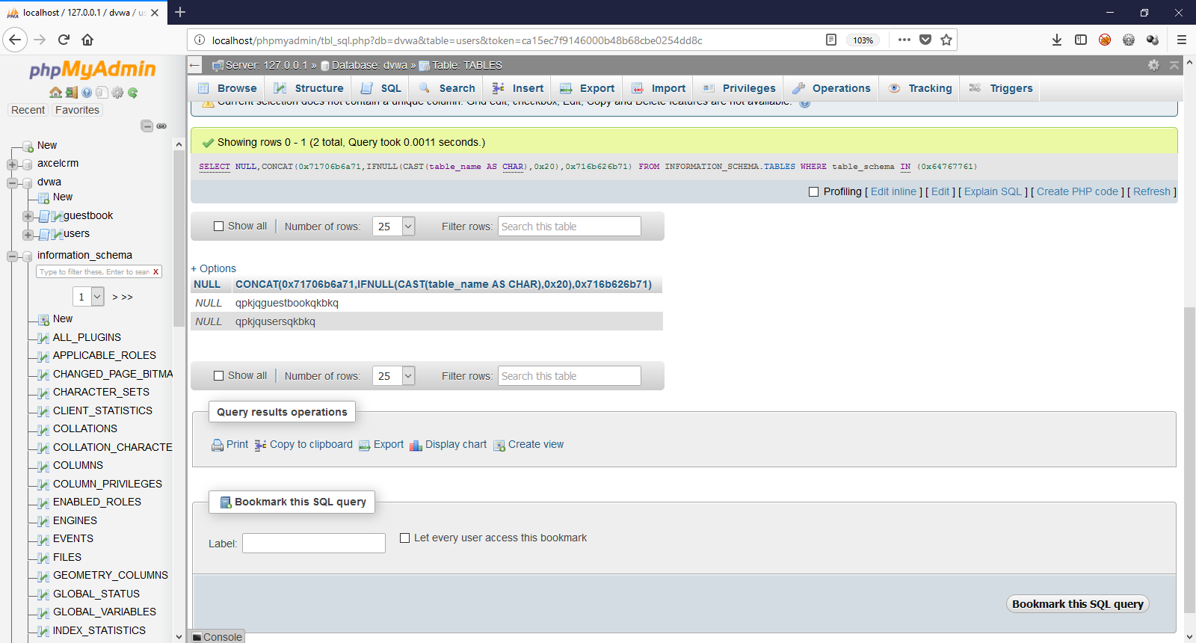Check lower Show all checkbox
Viewport: 1196px width, 643px height.
[219, 376]
